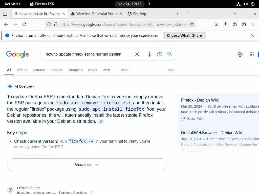This screenshot has height=194, width=259.
Task: Open tracking protection shield icon
Action: 49,25
